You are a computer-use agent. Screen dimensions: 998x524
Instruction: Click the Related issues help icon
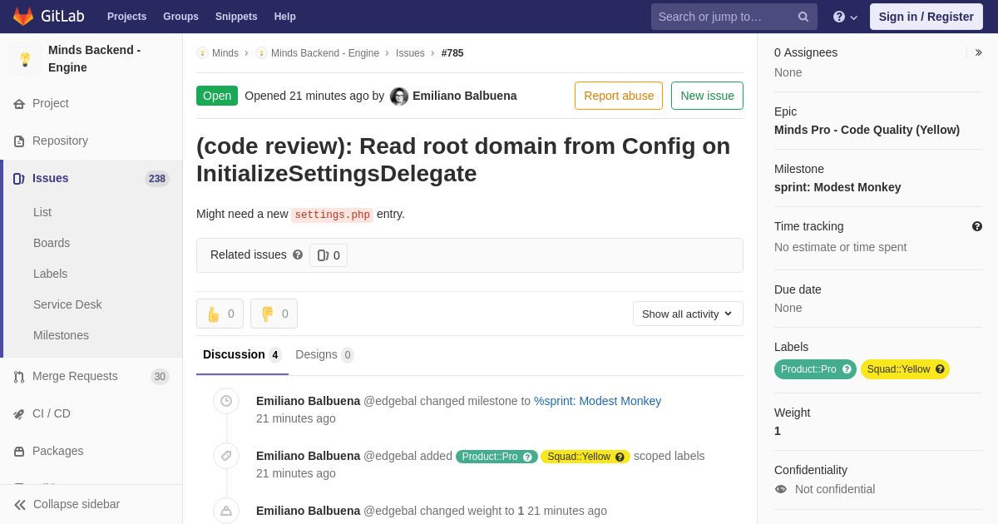pyautogui.click(x=298, y=255)
